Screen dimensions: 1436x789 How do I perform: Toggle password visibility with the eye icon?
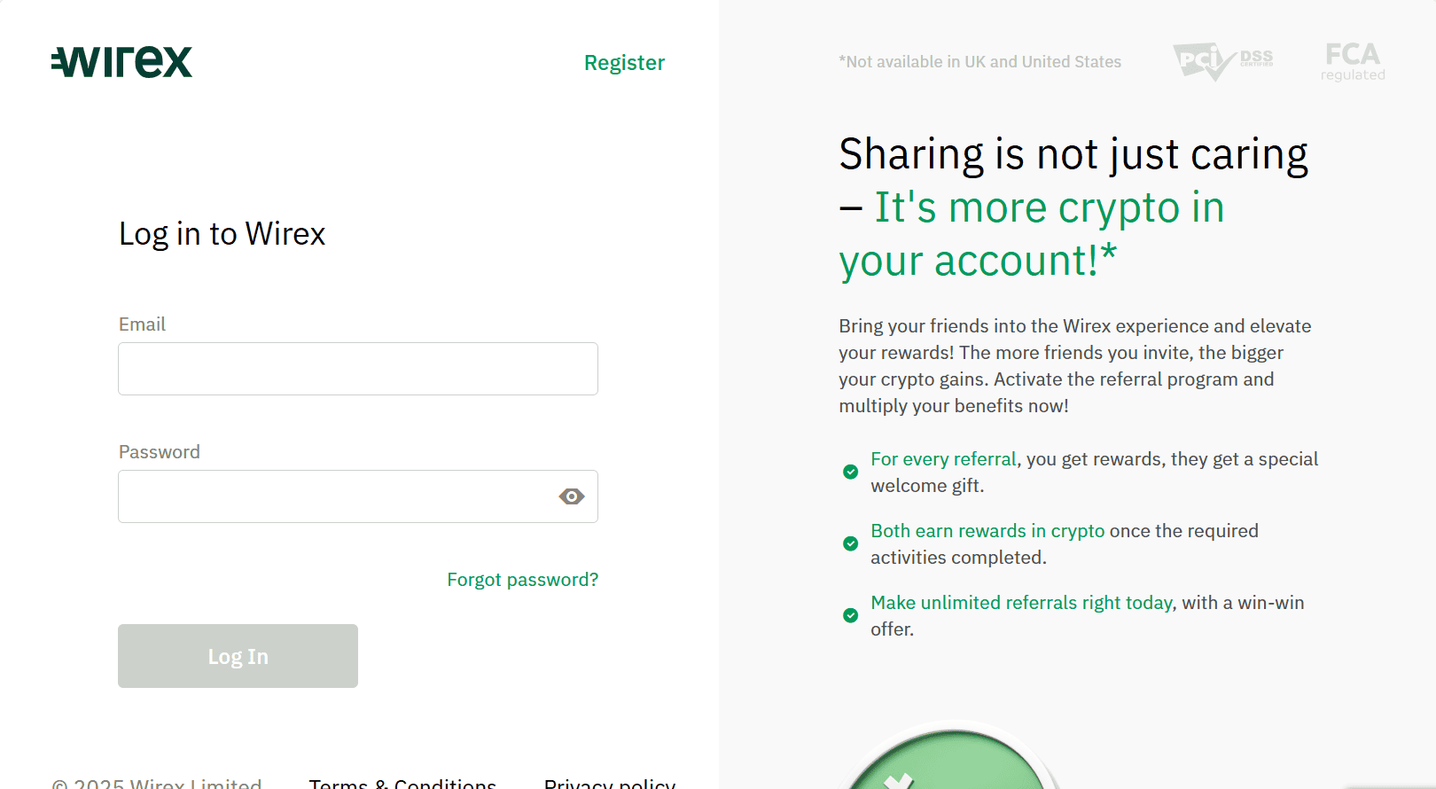click(x=572, y=496)
